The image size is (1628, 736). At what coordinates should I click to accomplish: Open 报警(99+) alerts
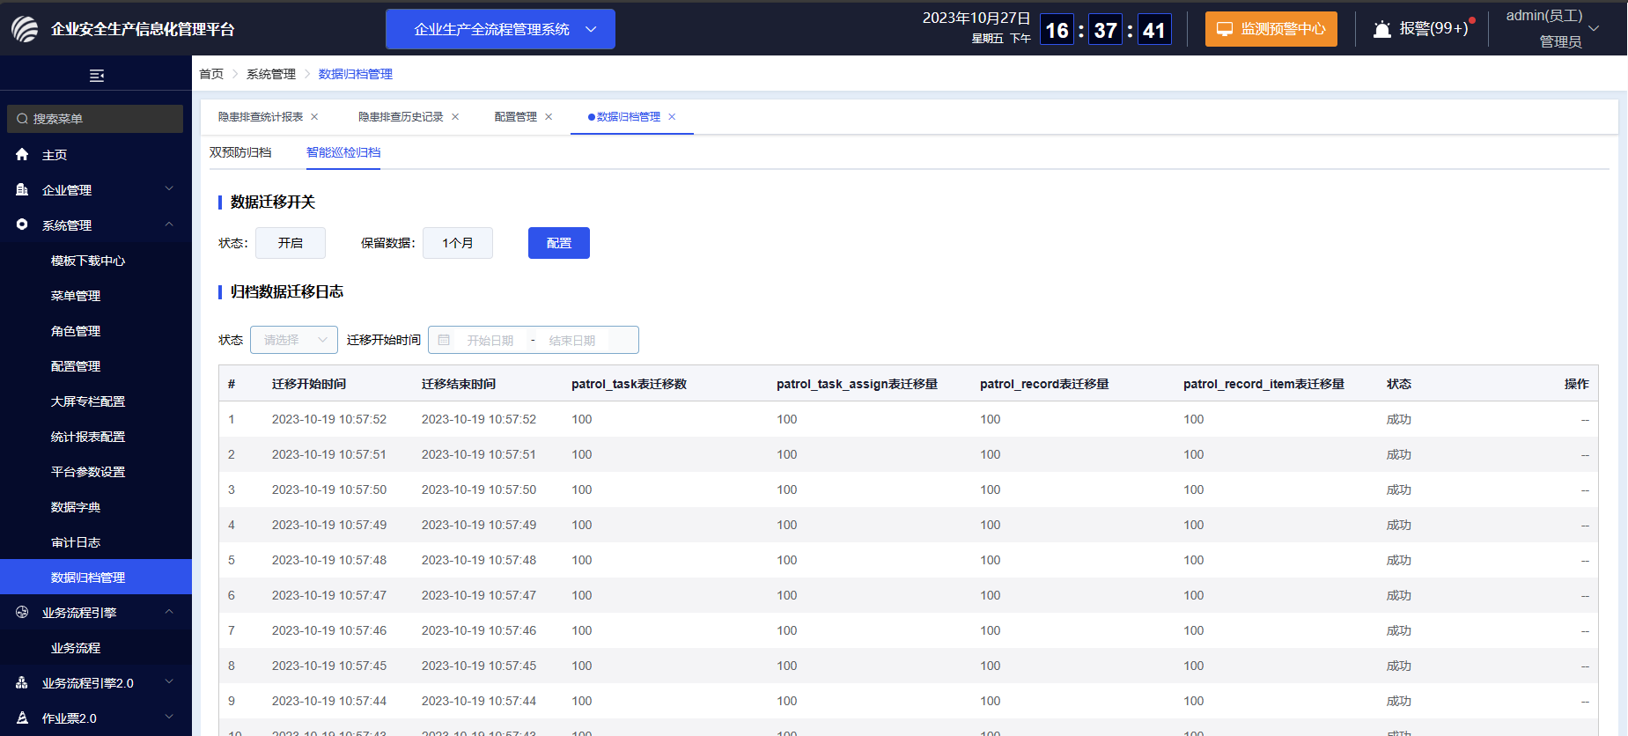[1422, 29]
